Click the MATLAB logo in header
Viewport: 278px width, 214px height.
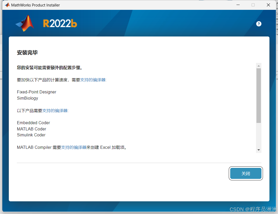25,23
